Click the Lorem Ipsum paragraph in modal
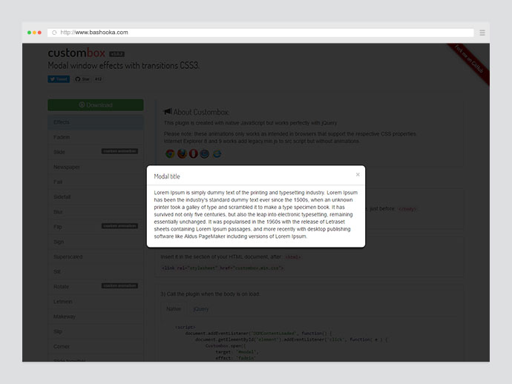The image size is (512, 384). tap(256, 214)
